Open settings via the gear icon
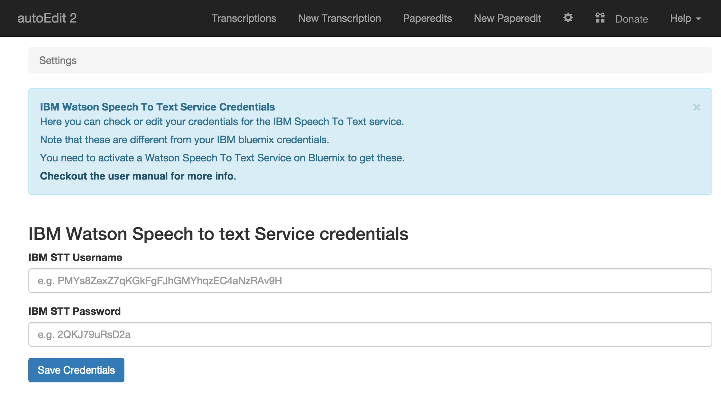Viewport: 721px width, 410px height. [x=568, y=18]
